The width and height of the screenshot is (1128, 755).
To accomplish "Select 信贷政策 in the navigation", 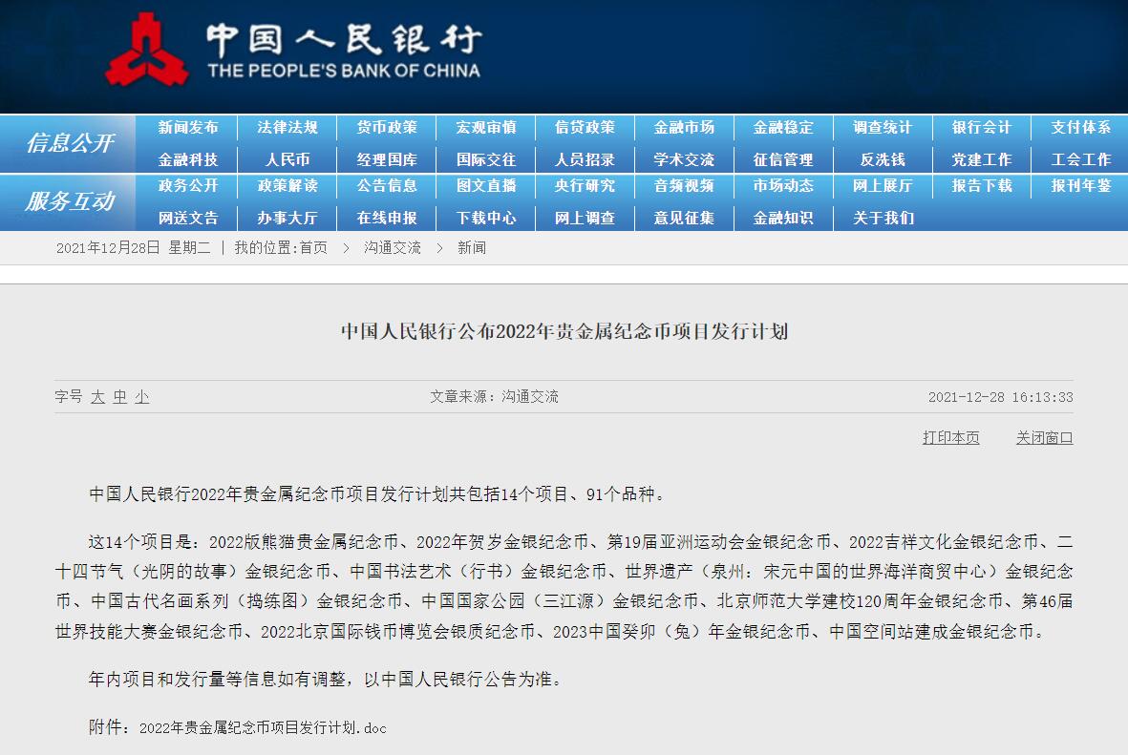I will tap(585, 127).
